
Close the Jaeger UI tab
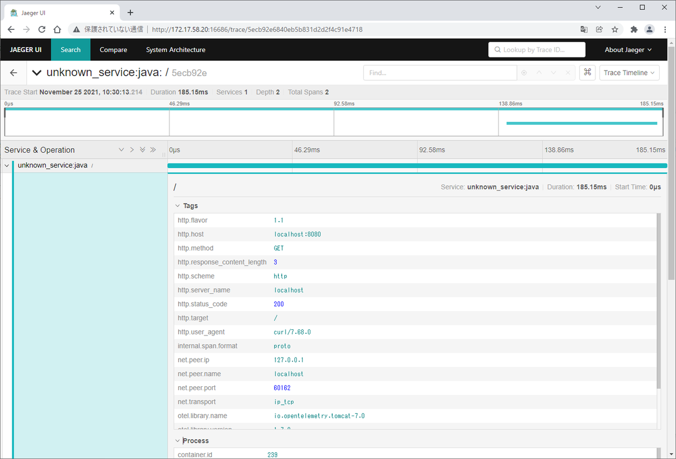112,12
